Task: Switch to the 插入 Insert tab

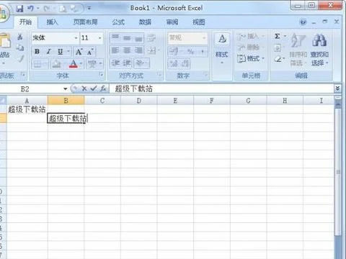Action: 52,22
